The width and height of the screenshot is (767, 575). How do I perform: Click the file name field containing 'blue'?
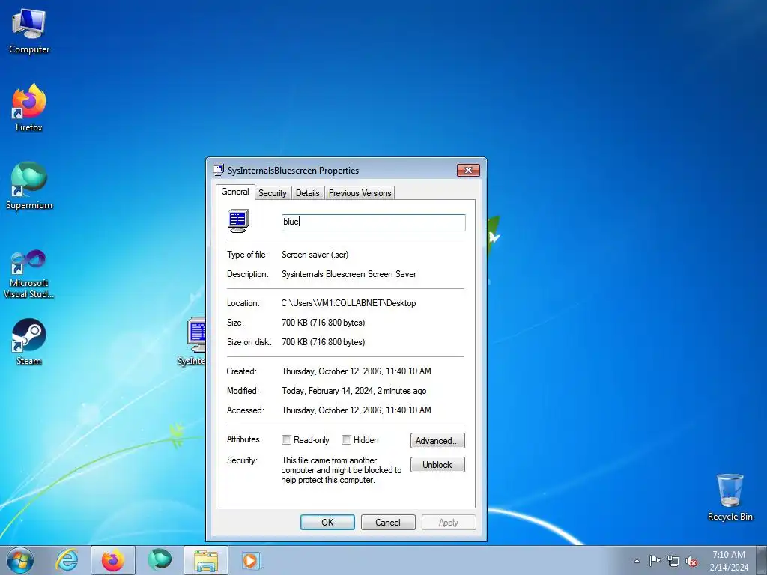point(373,222)
